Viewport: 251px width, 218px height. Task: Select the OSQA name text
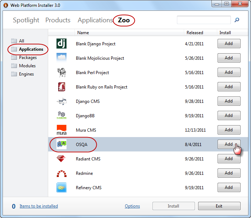click(x=82, y=145)
